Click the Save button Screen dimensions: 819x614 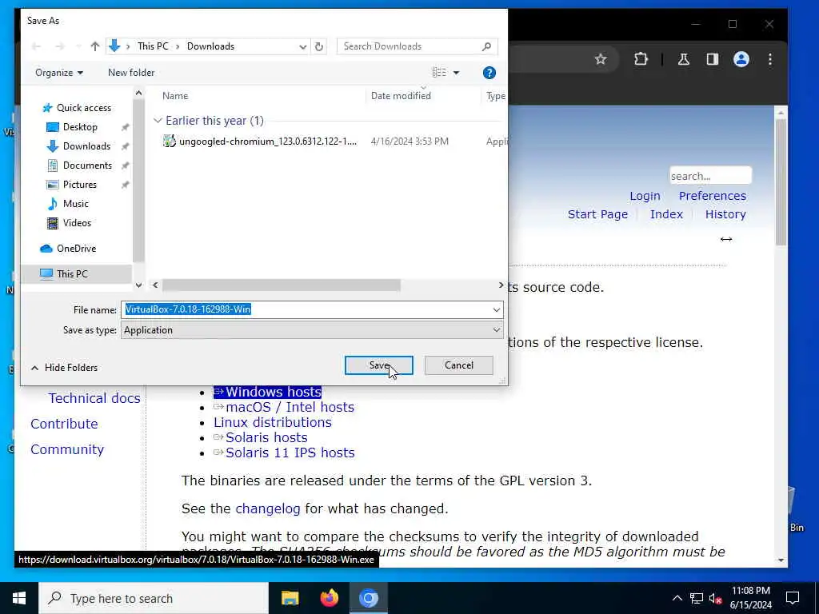(x=378, y=365)
